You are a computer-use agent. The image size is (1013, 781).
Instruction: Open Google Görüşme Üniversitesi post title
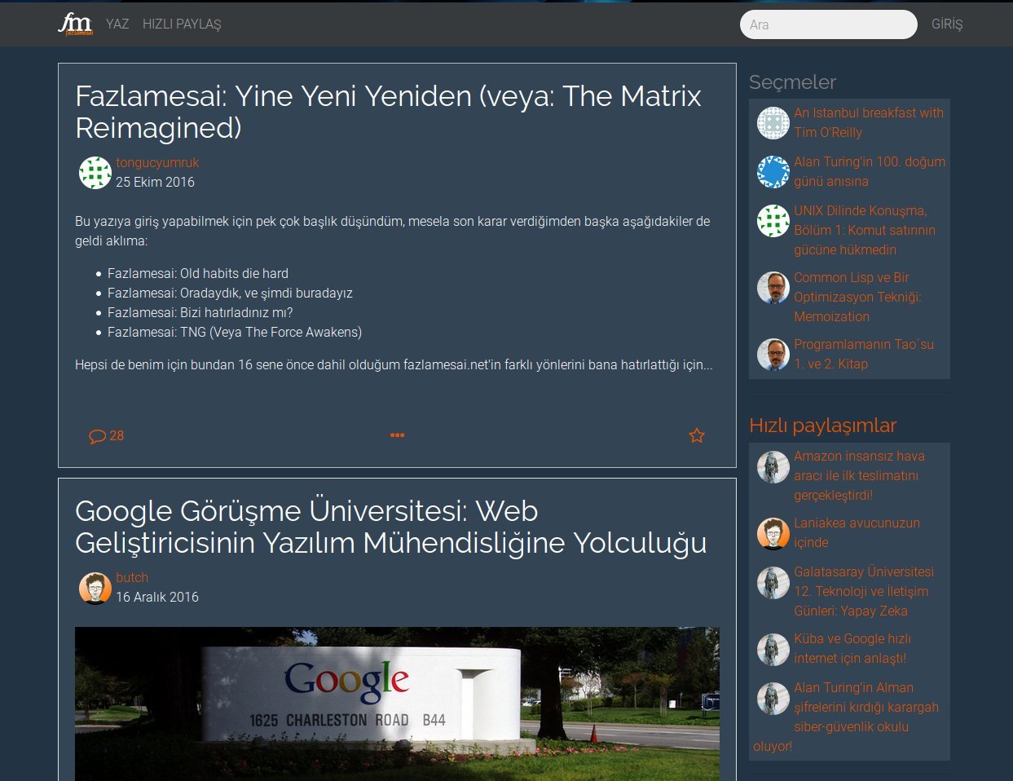click(391, 527)
